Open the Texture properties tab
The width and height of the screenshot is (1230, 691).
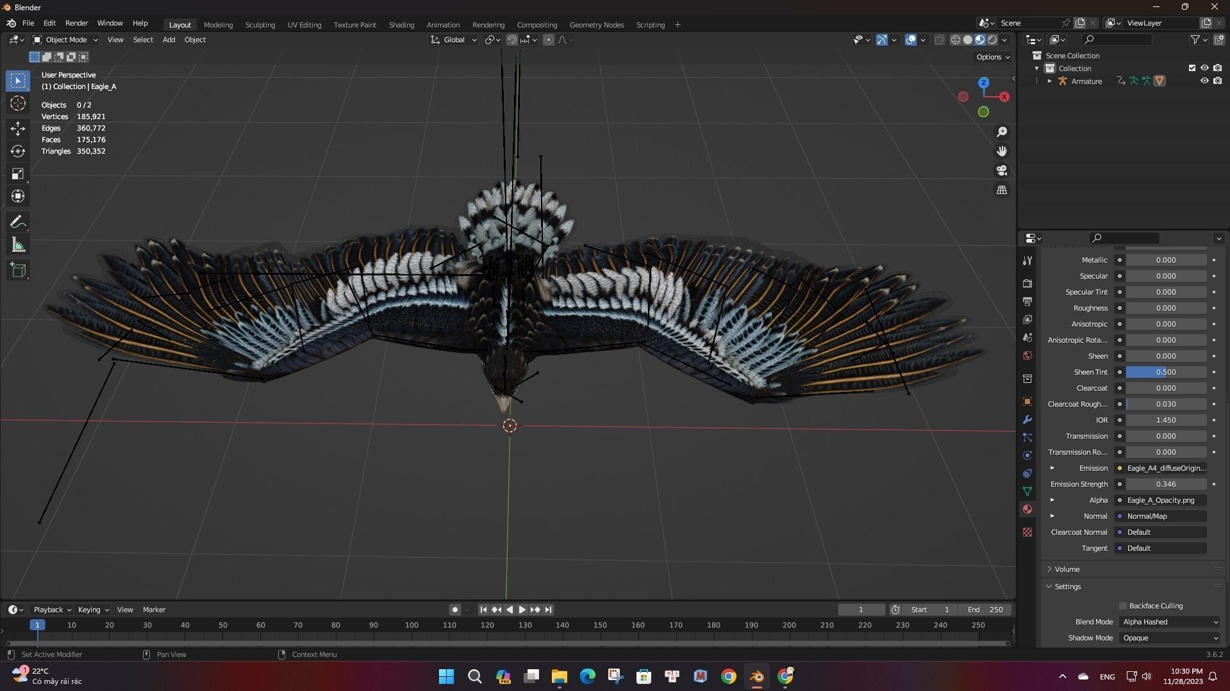(1027, 532)
